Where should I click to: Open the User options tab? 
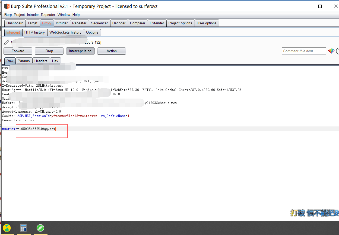coord(207,23)
